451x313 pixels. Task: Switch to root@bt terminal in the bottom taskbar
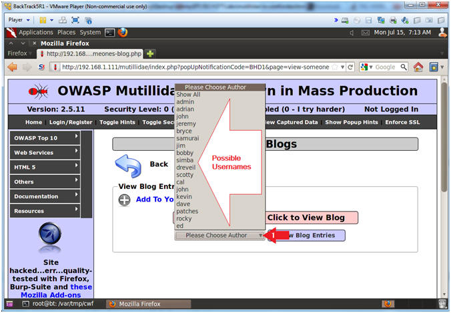click(x=59, y=304)
